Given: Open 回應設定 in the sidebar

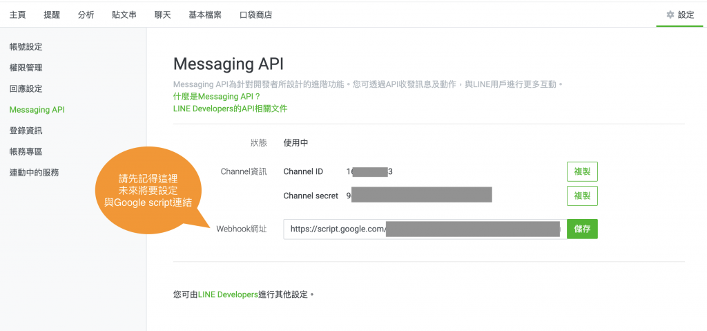Looking at the screenshot, I should click(x=26, y=88).
